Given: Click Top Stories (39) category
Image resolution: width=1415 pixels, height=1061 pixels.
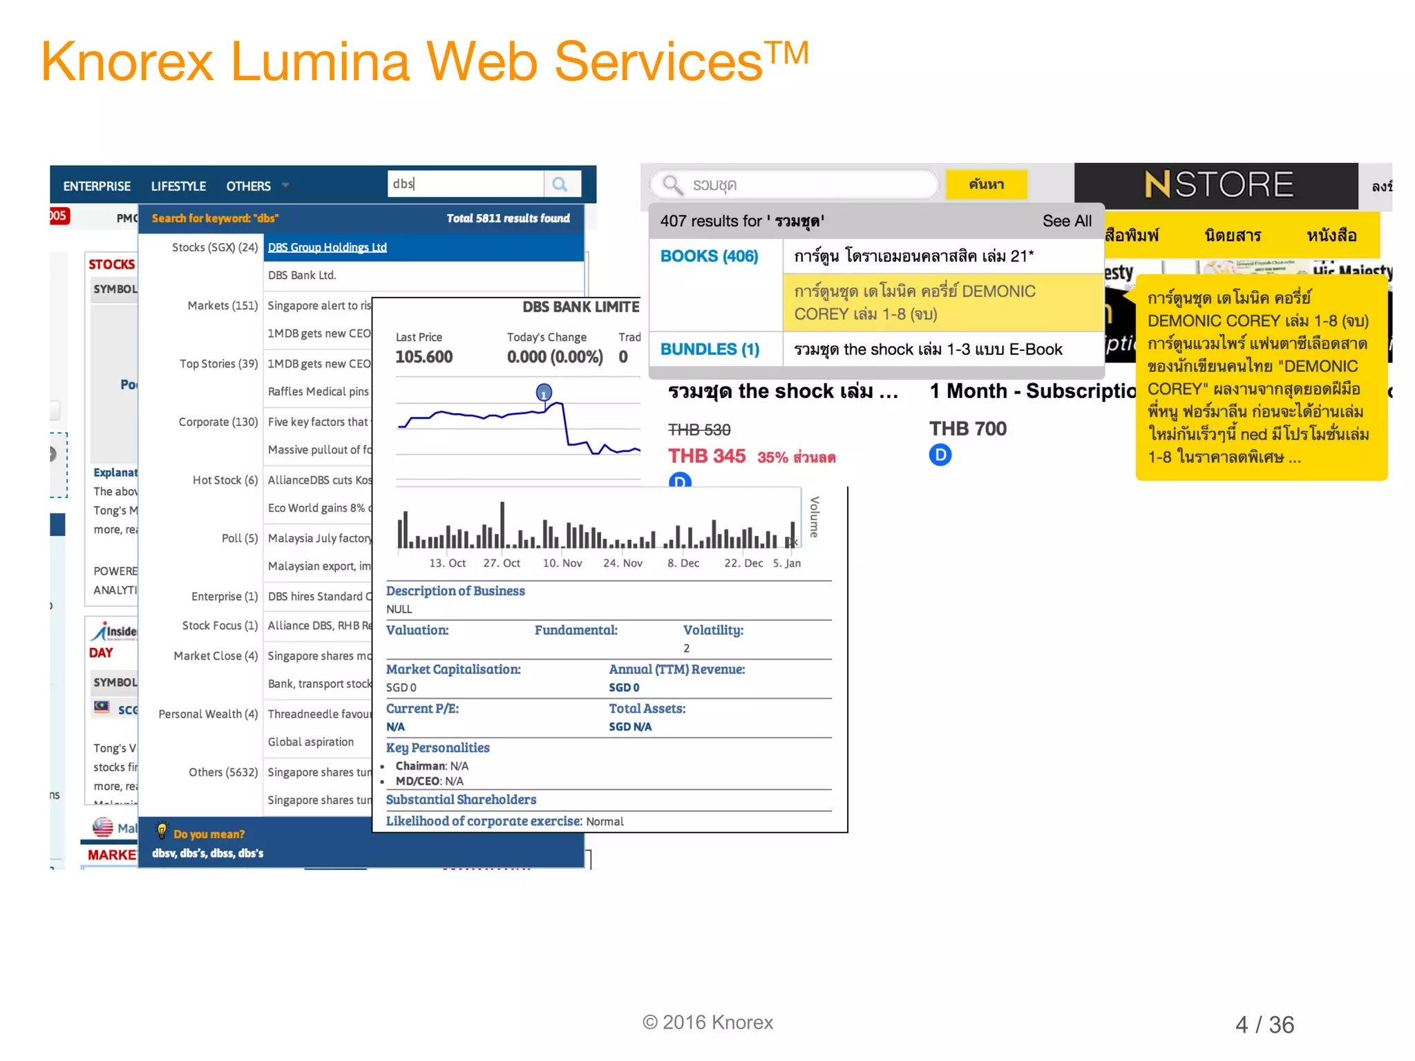Looking at the screenshot, I should 218,363.
